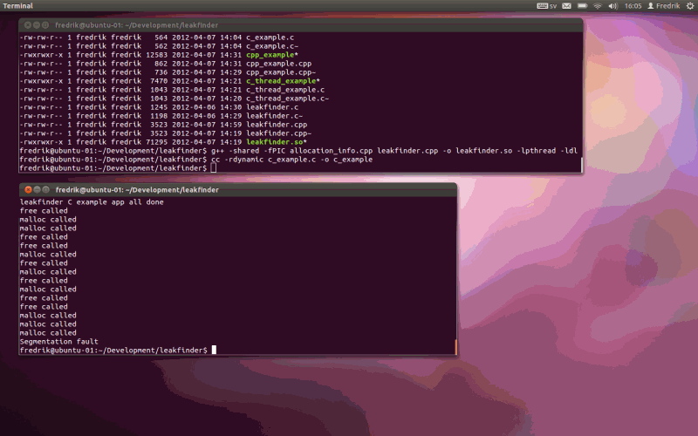Click the c_thread_example.c~ backup file name

[288, 99]
